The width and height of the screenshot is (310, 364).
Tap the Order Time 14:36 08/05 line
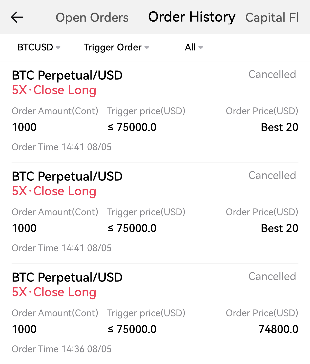[x=62, y=349]
